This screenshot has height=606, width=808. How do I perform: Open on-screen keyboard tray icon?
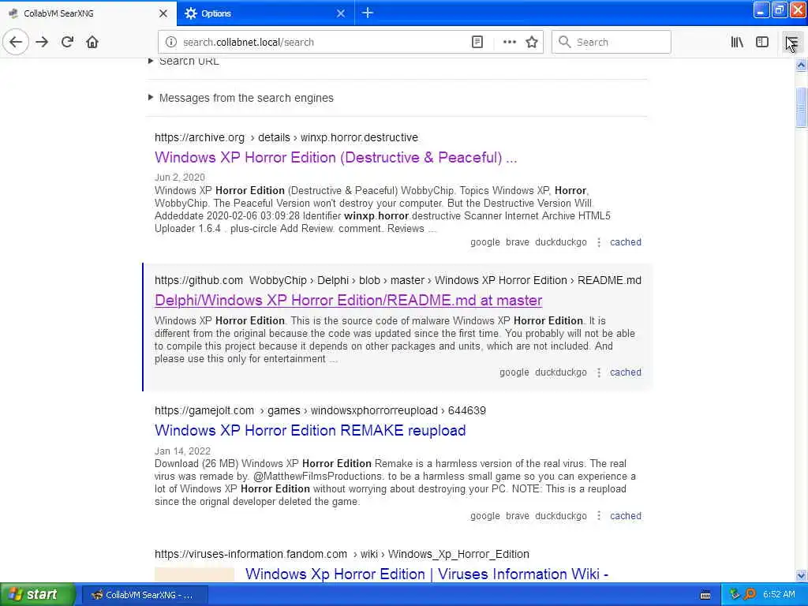[x=705, y=595]
